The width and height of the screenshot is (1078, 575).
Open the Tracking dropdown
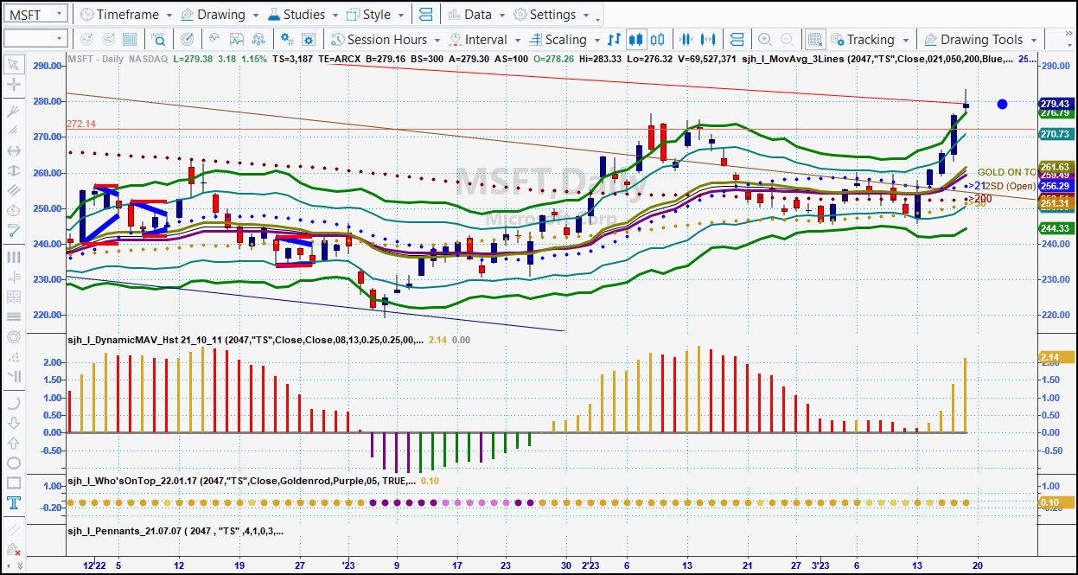[x=870, y=39]
